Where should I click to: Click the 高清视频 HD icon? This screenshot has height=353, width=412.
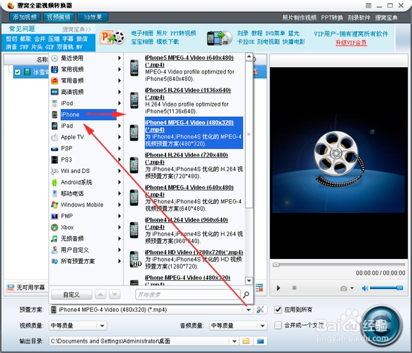54,92
